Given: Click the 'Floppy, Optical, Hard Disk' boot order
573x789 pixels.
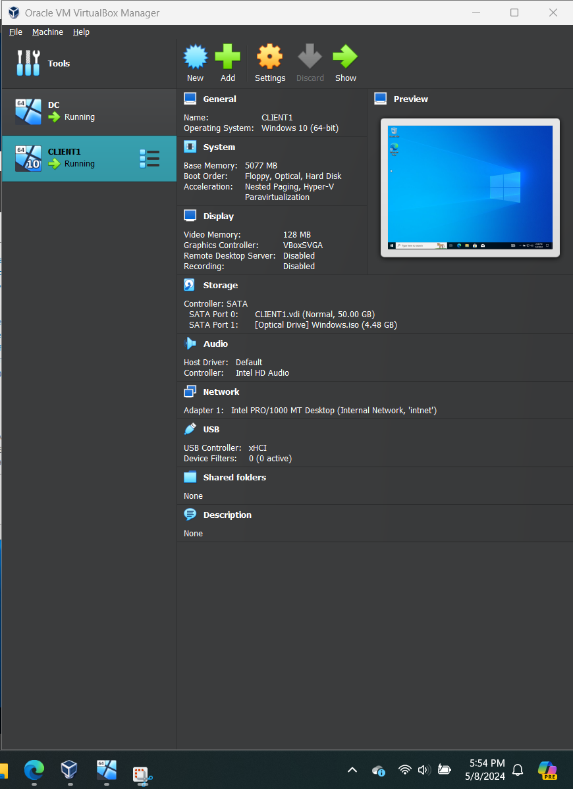Looking at the screenshot, I should pyautogui.click(x=293, y=176).
